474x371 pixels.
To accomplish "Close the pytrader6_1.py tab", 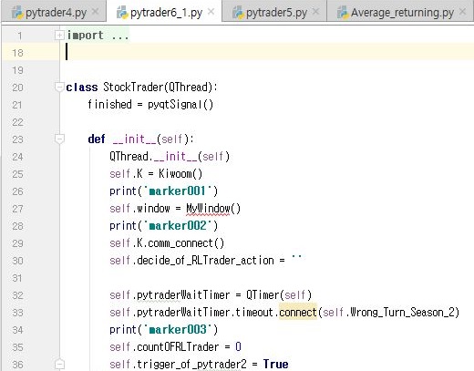I will pyautogui.click(x=211, y=12).
